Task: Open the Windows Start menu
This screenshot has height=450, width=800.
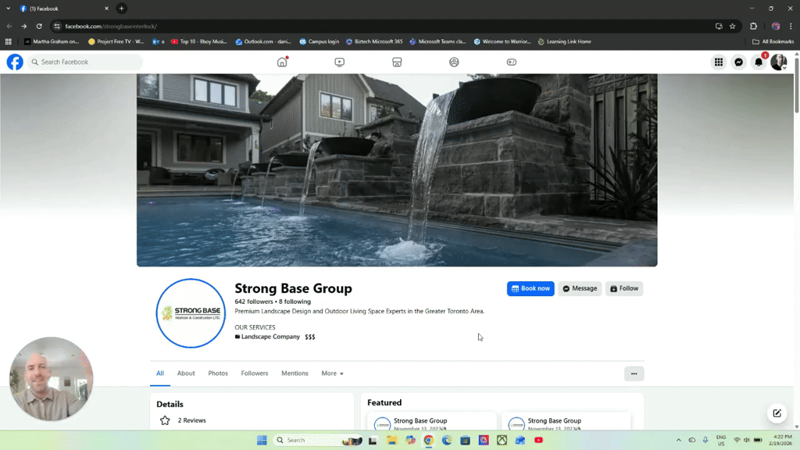Action: click(x=262, y=440)
